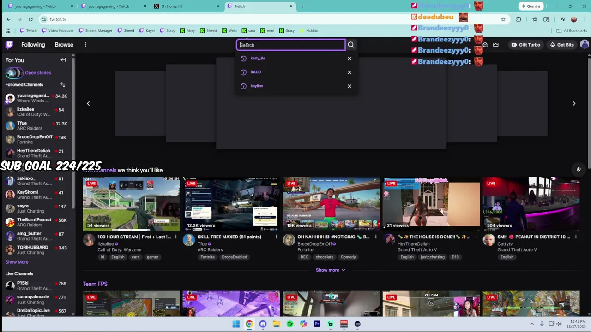The width and height of the screenshot is (591, 332).
Task: Open Stream Manager bookmark
Action: [96, 31]
